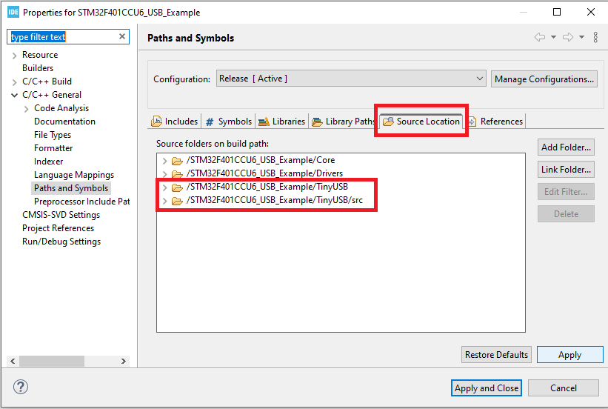Viewport: 608px width, 409px height.
Task: Expand the Resource tree node
Action: point(15,55)
